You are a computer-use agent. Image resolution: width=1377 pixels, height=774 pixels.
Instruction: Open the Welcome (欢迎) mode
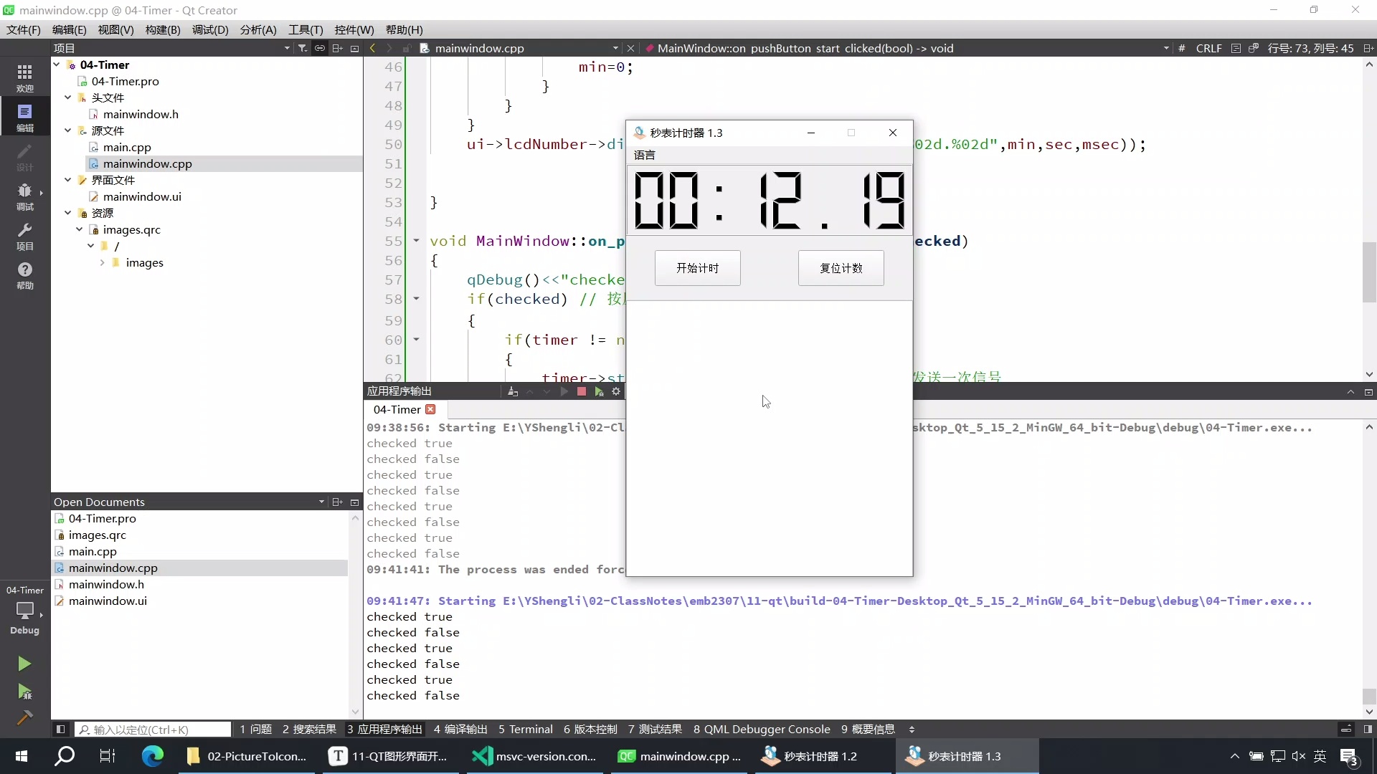point(24,77)
